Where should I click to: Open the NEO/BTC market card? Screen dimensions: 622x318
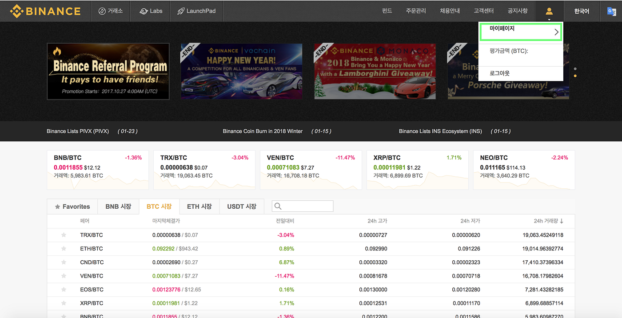coord(524,170)
